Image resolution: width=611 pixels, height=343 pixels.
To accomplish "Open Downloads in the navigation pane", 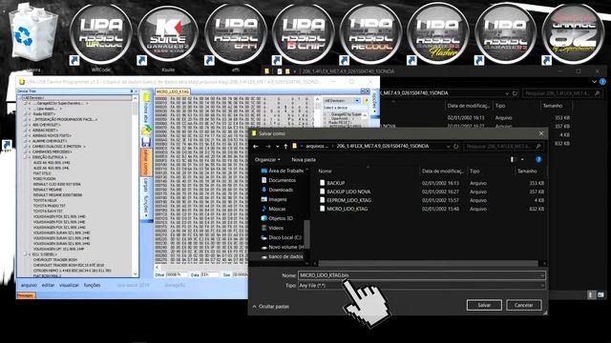I will click(281, 190).
